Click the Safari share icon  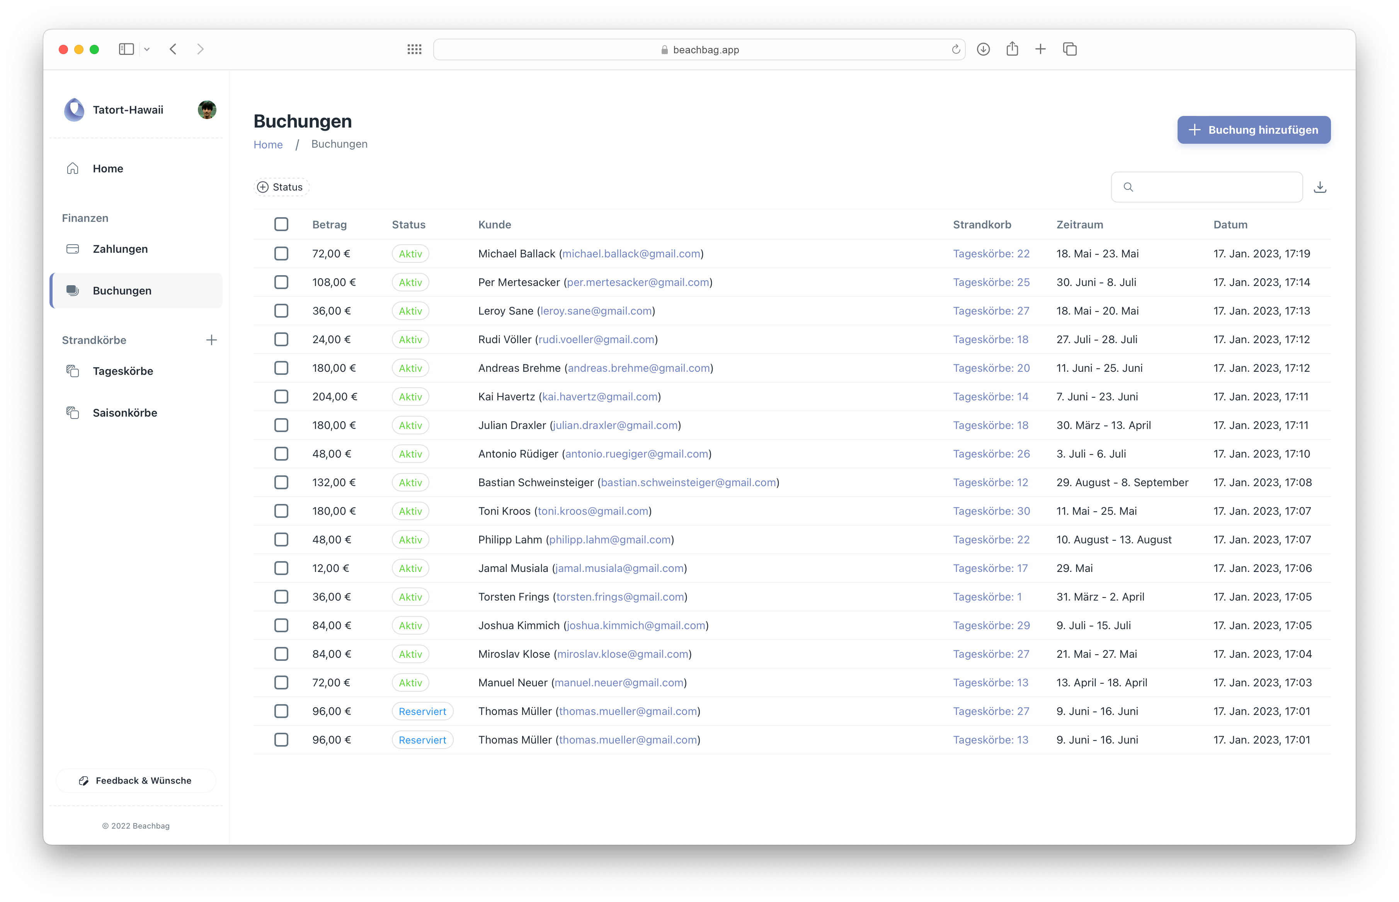point(1012,49)
